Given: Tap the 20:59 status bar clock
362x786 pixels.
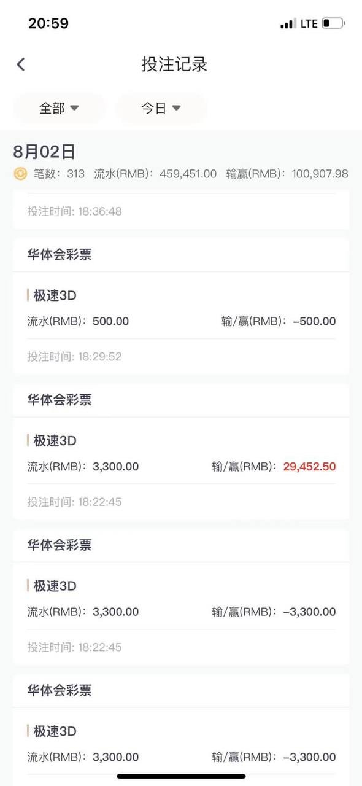Looking at the screenshot, I should click(48, 23).
